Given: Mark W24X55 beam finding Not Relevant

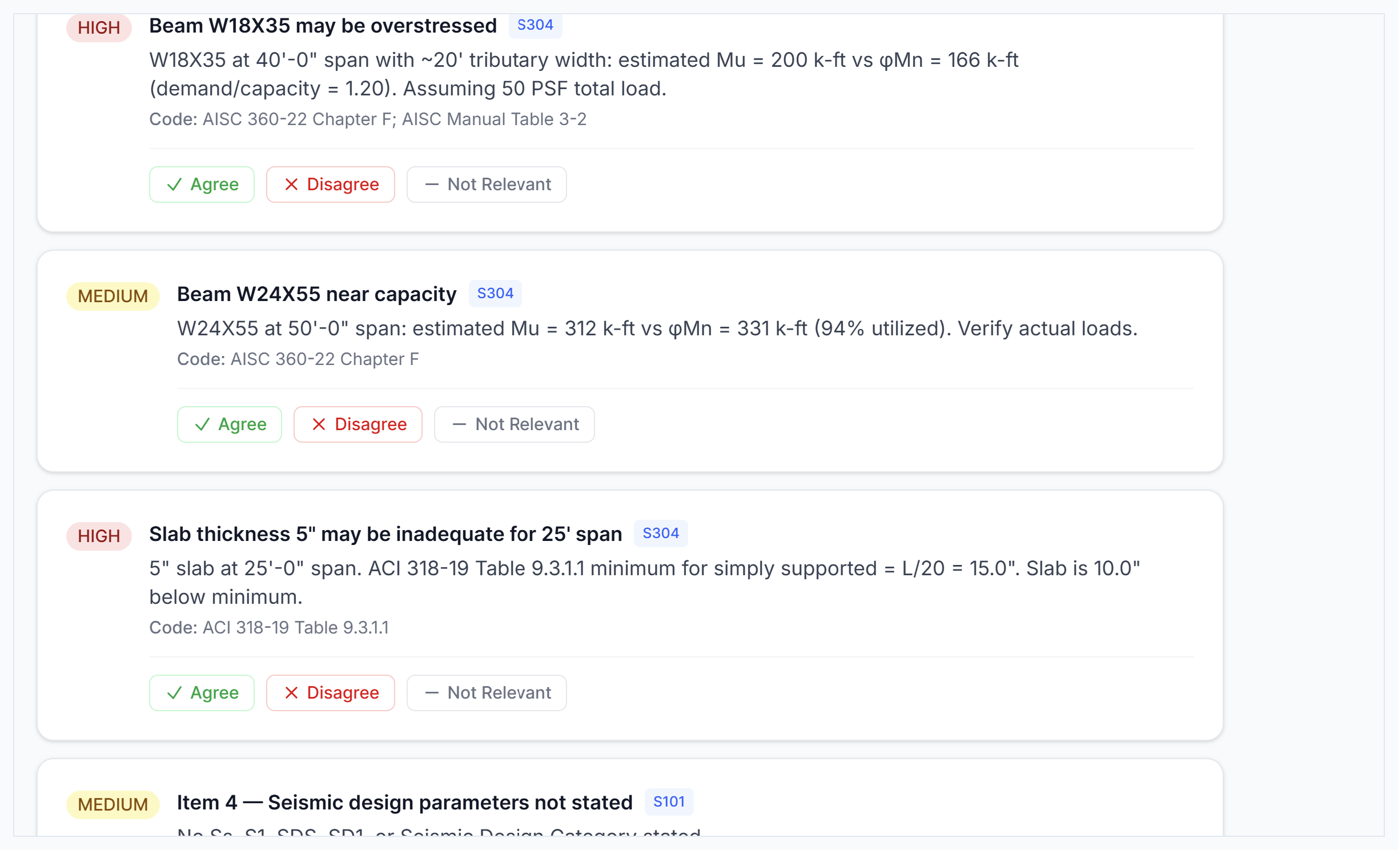Looking at the screenshot, I should [x=515, y=424].
